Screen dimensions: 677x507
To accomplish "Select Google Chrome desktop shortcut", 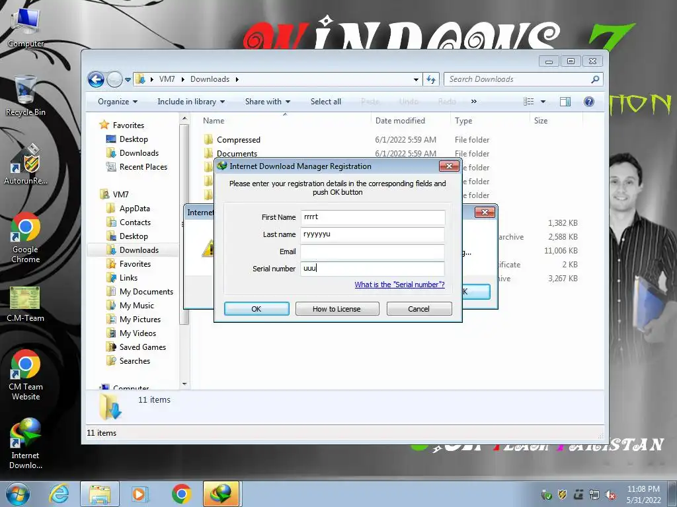I will (26, 238).
